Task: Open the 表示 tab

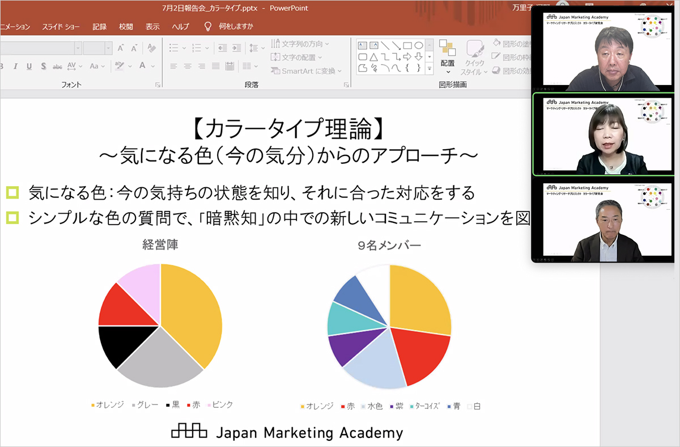Action: tap(152, 27)
